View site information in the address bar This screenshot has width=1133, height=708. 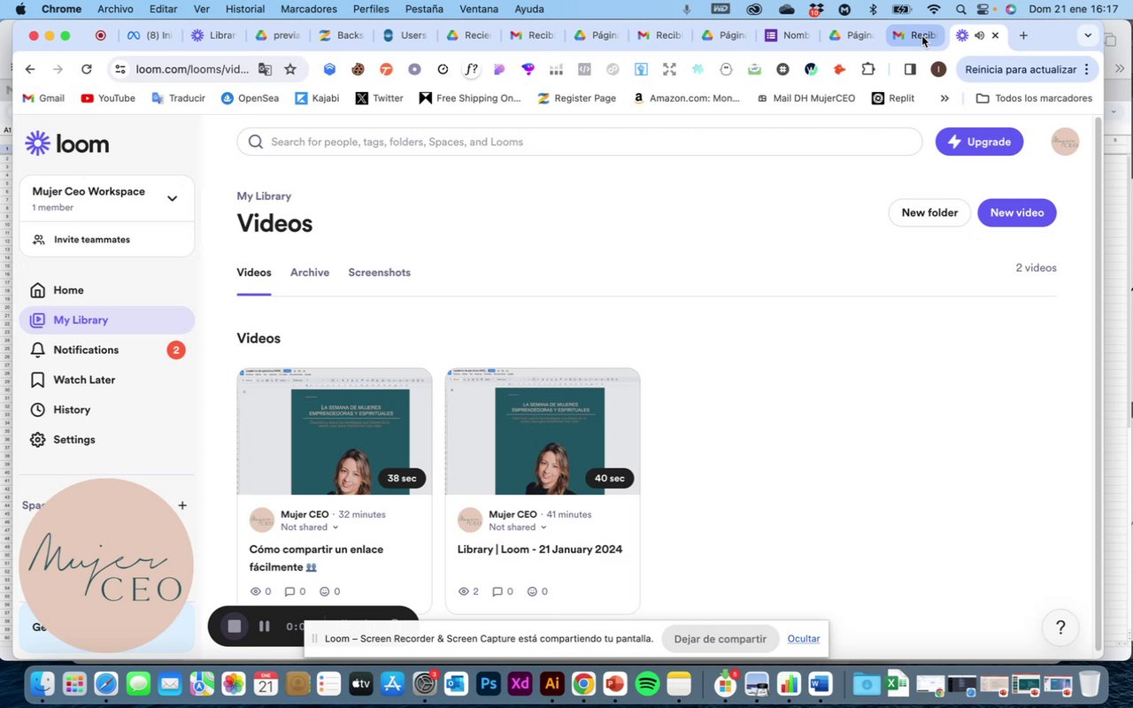120,69
